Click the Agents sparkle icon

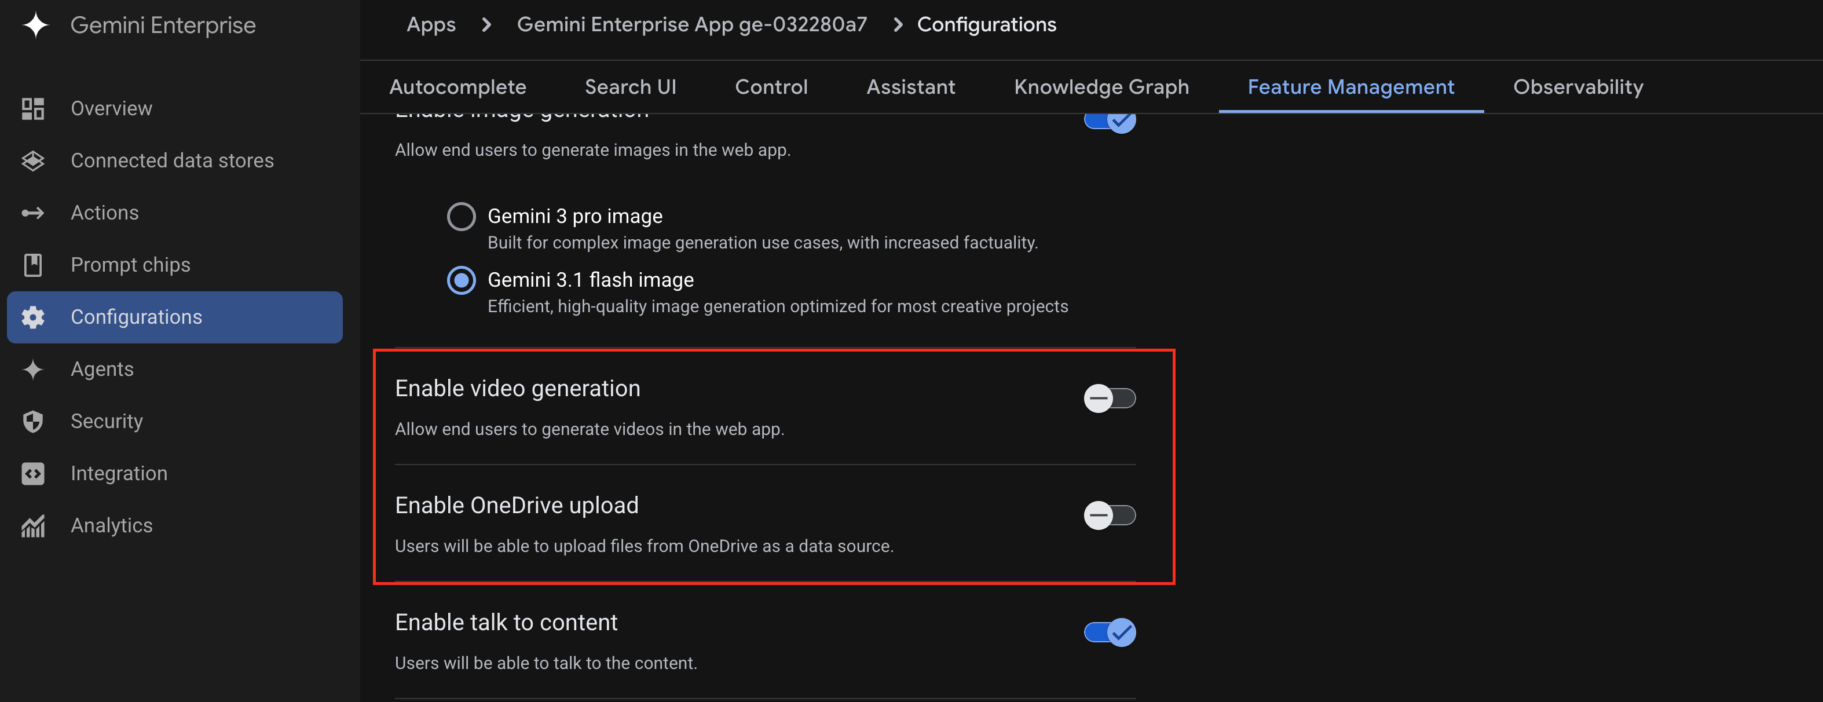32,369
